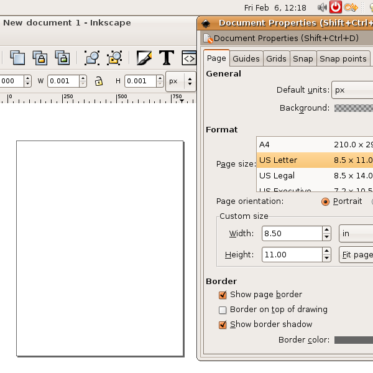Image resolution: width=373 pixels, height=373 pixels.
Task: Click the Group objects icon
Action: click(x=92, y=58)
